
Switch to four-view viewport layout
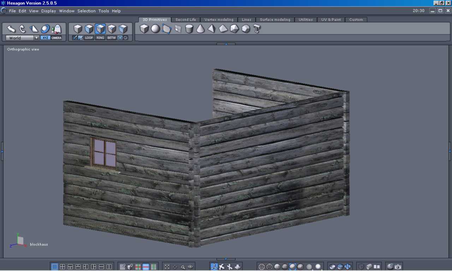pos(63,267)
